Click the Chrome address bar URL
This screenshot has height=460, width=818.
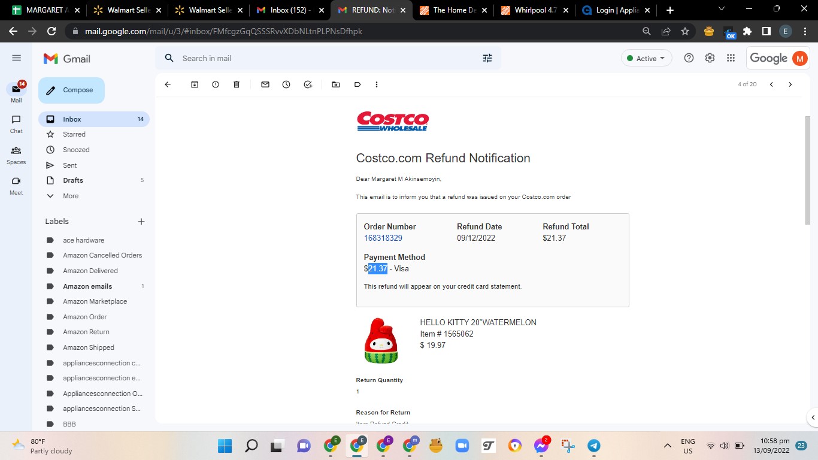[x=223, y=31]
